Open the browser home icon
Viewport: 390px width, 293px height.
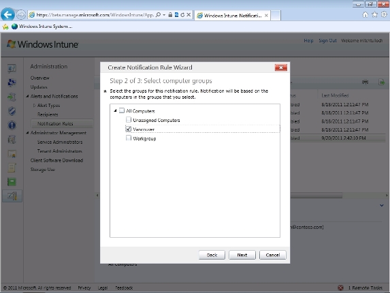(365, 15)
